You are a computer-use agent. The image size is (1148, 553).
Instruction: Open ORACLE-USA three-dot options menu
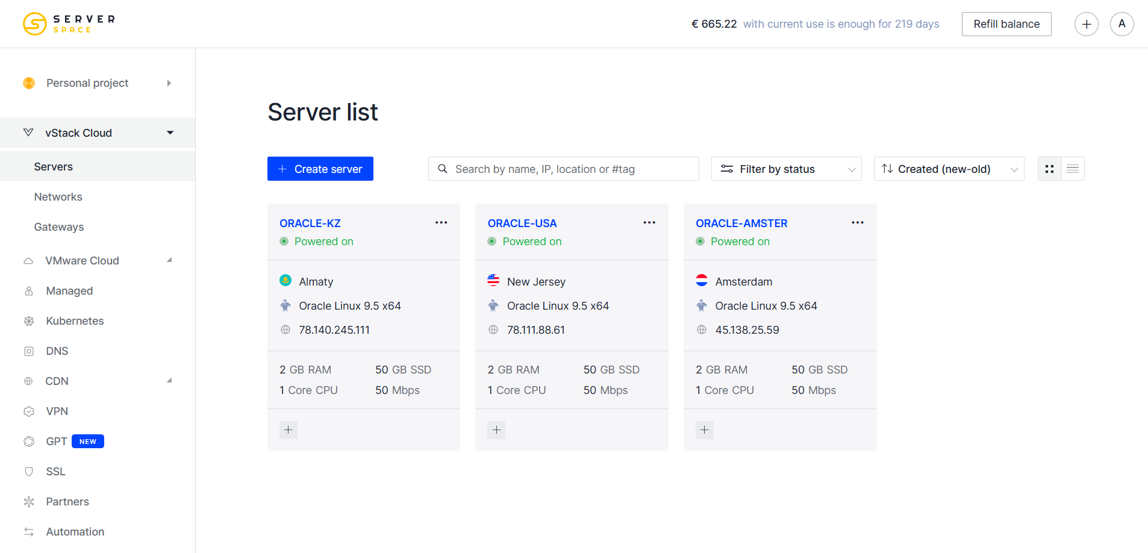[x=649, y=222]
